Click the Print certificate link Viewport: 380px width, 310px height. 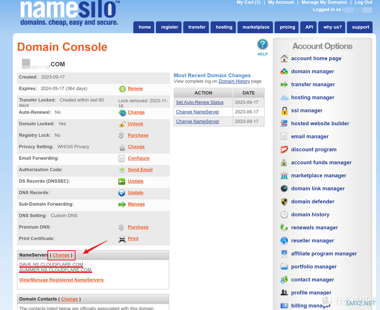coord(133,238)
